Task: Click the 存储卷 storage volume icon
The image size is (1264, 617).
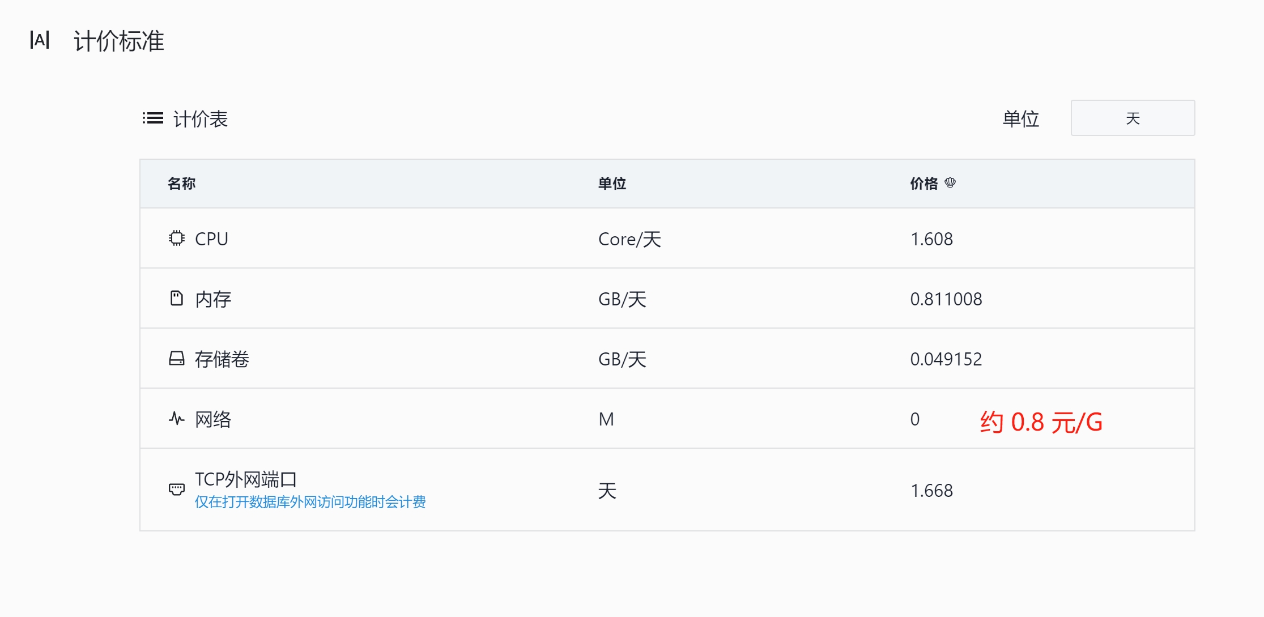Action: coord(176,358)
